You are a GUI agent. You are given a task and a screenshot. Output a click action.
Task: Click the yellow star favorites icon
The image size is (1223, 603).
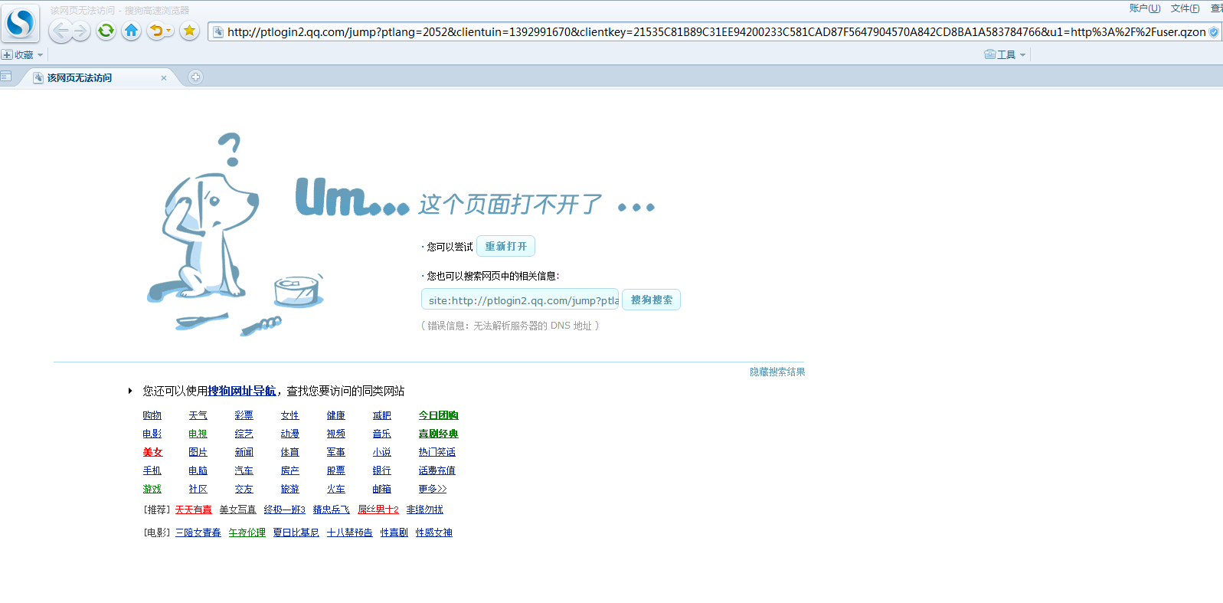(x=189, y=31)
